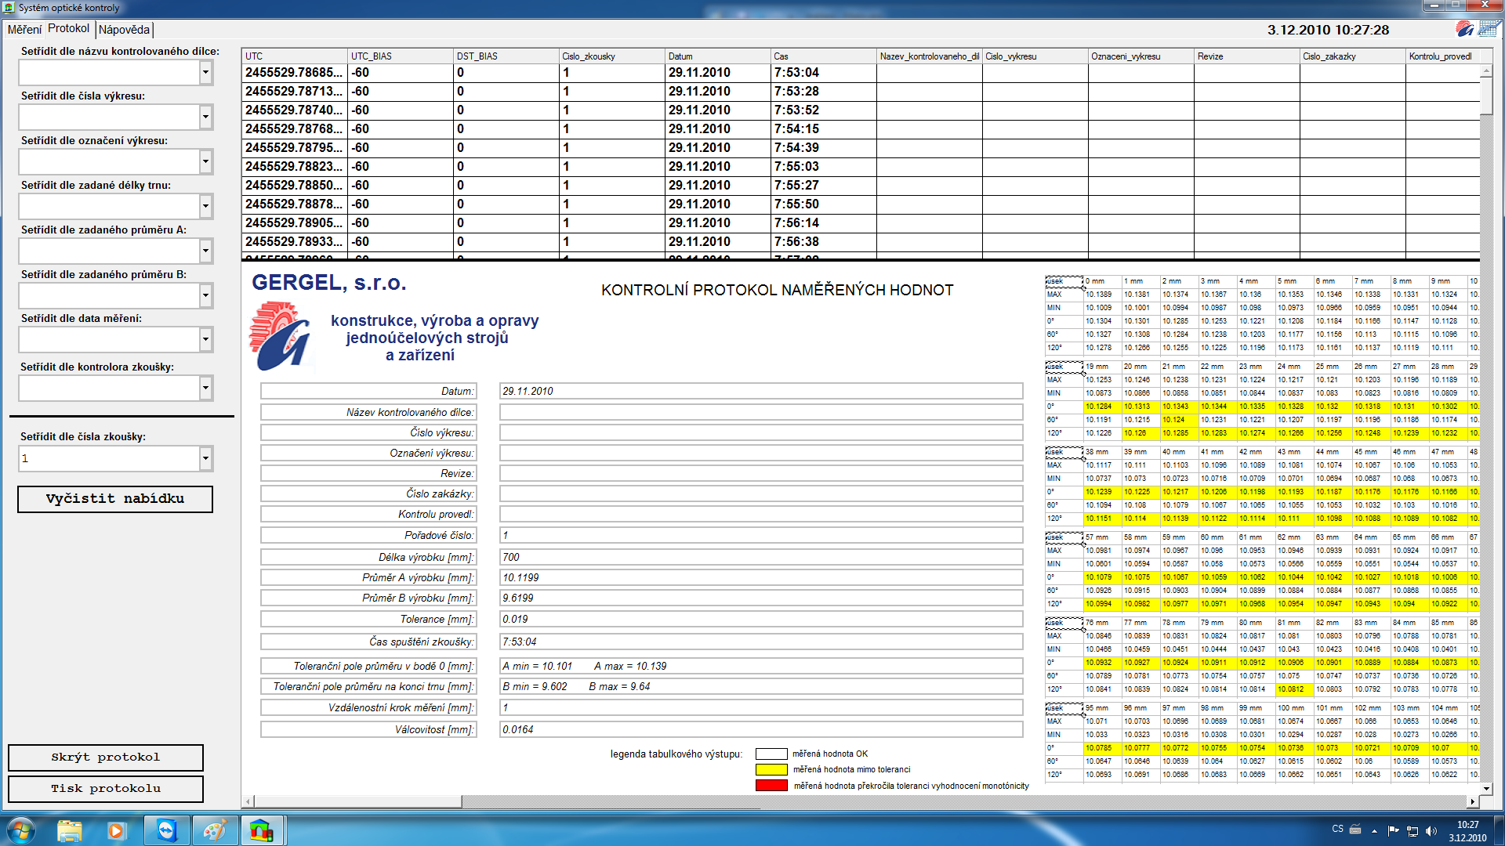Click the building blocks app taskbar icon

click(x=261, y=830)
